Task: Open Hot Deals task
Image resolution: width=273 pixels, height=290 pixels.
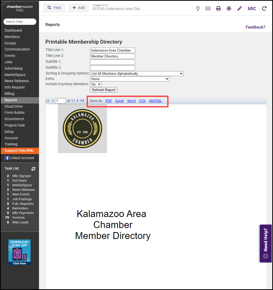Action: 19,181
